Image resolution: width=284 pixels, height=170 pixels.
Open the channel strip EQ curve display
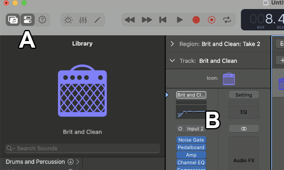click(191, 111)
